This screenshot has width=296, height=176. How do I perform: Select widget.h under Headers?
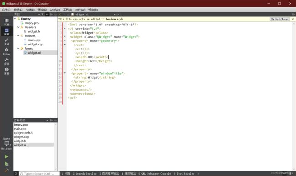coord(34,31)
